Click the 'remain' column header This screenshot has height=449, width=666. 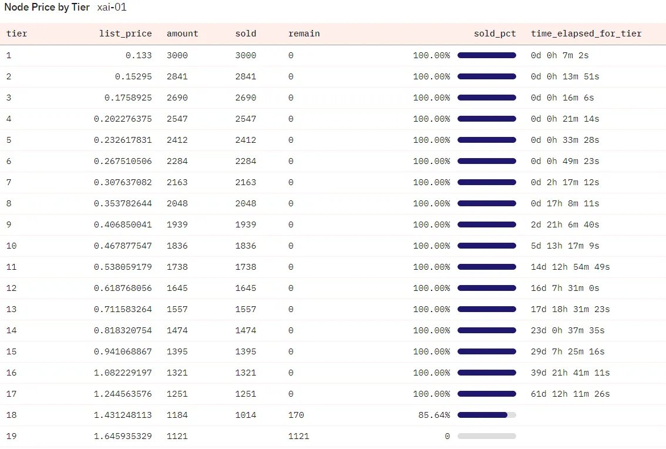304,33
